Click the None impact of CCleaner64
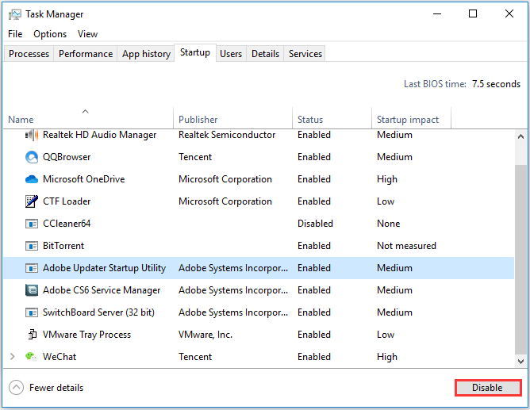The image size is (530, 410). click(388, 224)
